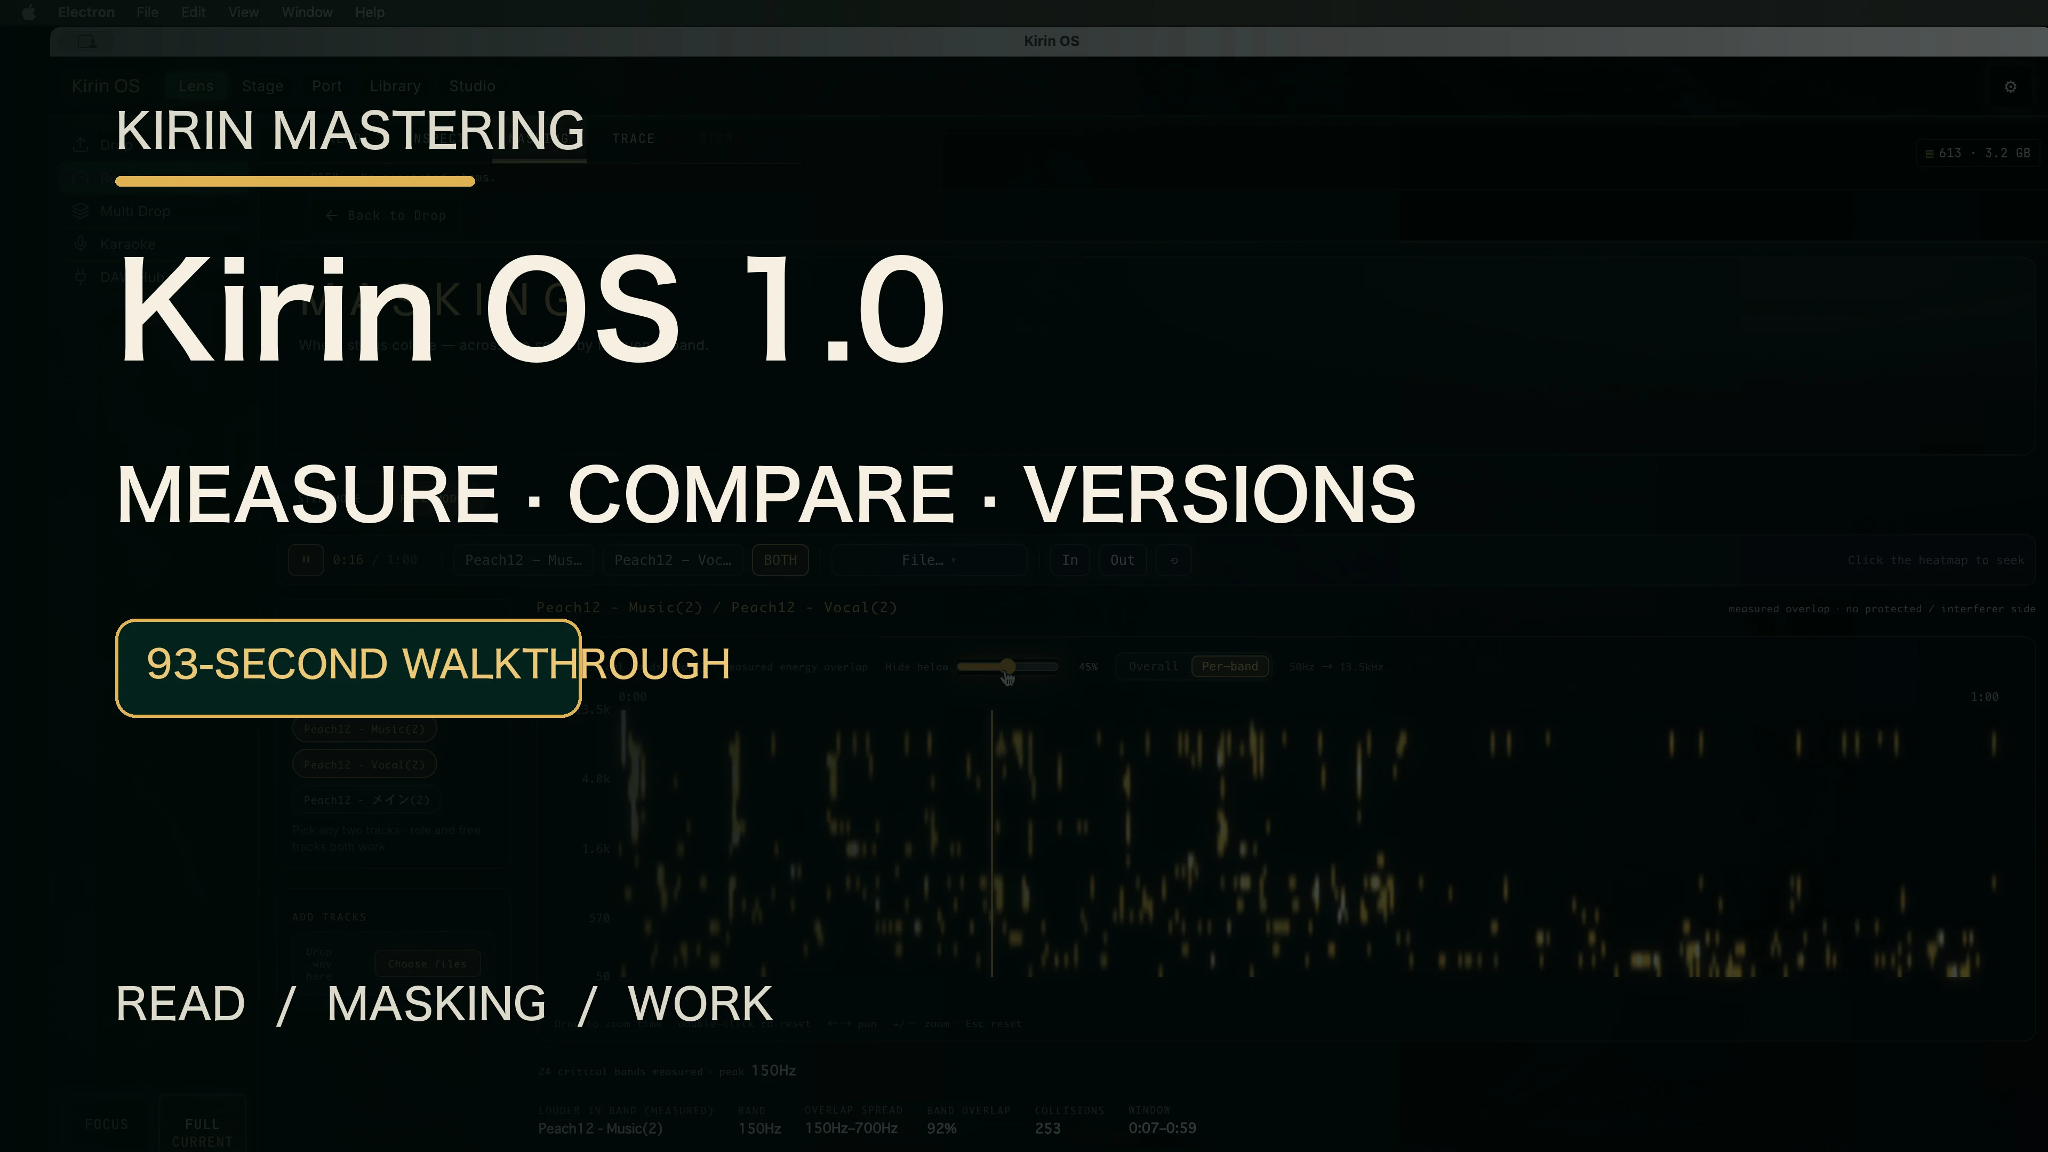Open the File menu in menu bar
This screenshot has width=2048, height=1152.
147,12
